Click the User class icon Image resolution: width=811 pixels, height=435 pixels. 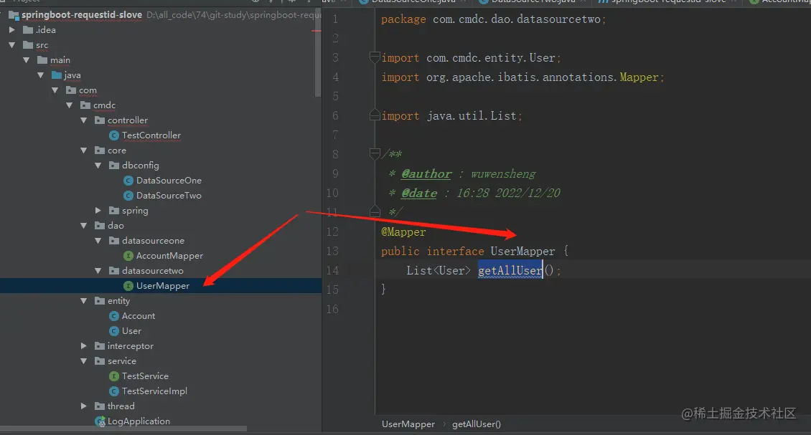coord(114,330)
